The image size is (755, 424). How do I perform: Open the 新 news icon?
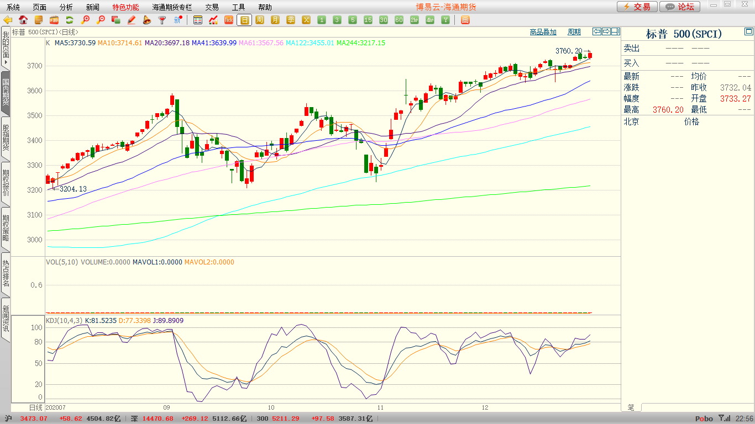click(177, 20)
